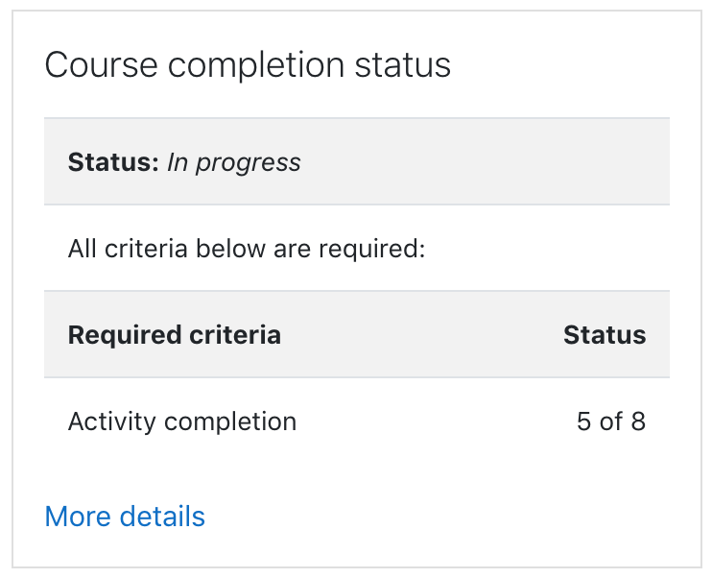Click the word required: in the criteria sentence
This screenshot has height=578, width=712.
pos(372,250)
